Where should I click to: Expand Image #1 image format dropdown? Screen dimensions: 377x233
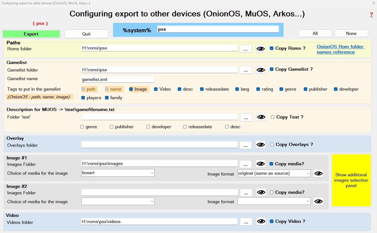274,173
